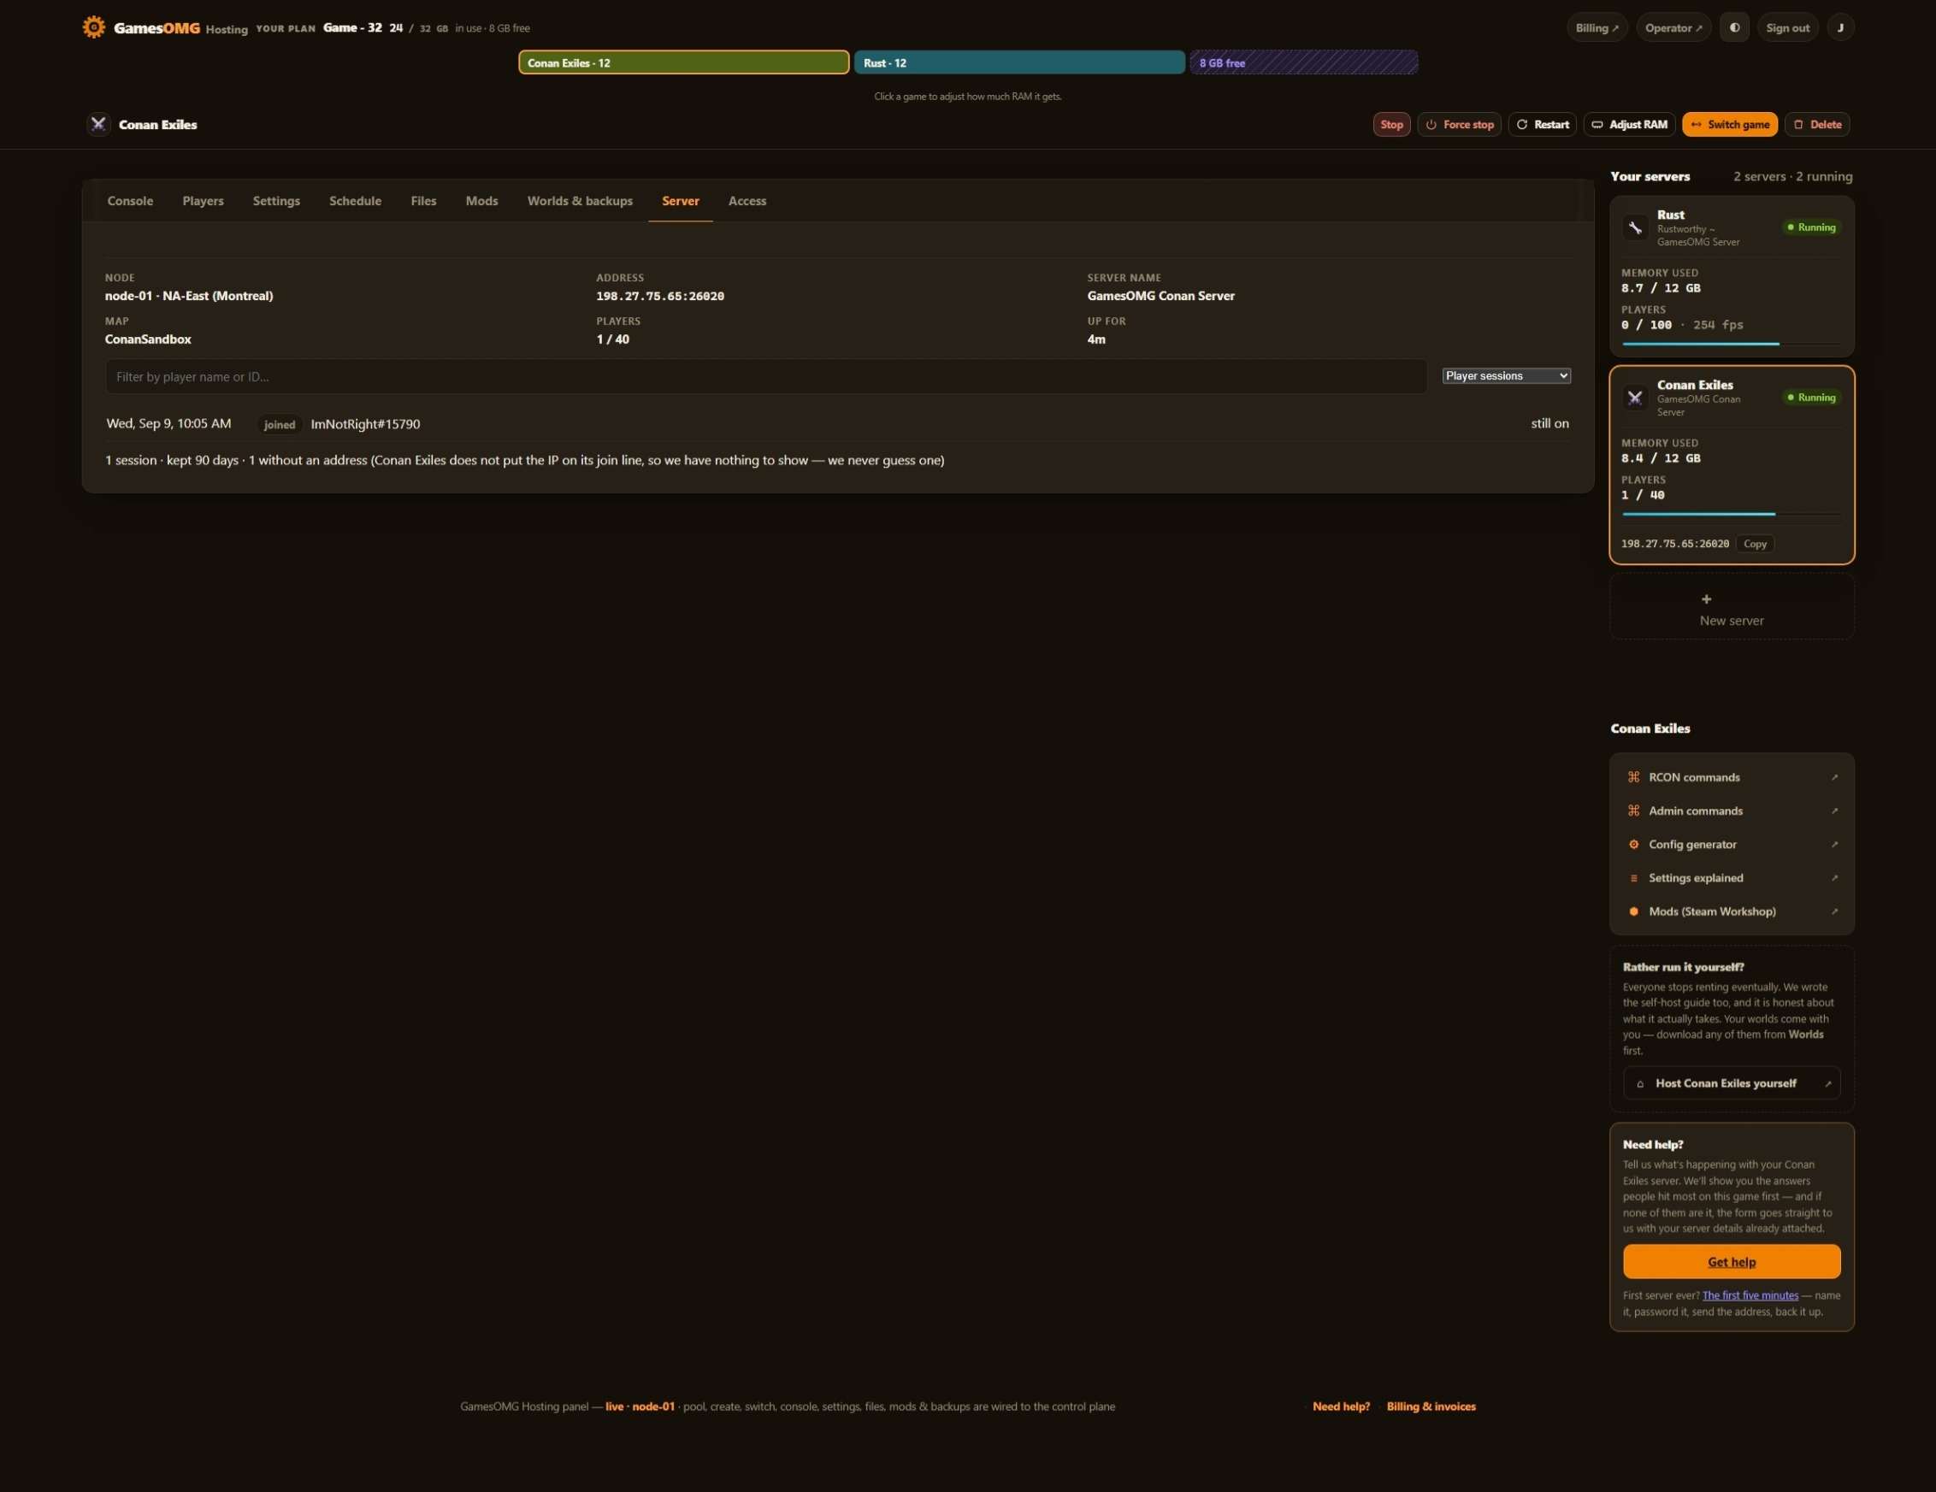1936x1492 pixels.
Task: Open the J user avatar
Action: (1840, 27)
